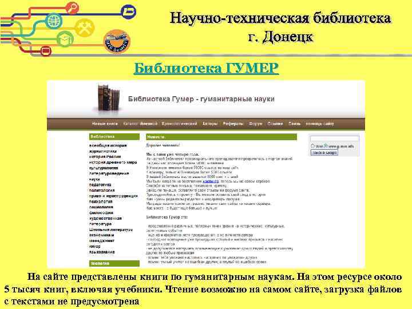Click the teal globe icon in header graphic

tap(54, 21)
